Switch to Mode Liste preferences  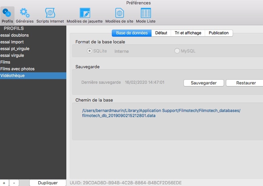145,15
